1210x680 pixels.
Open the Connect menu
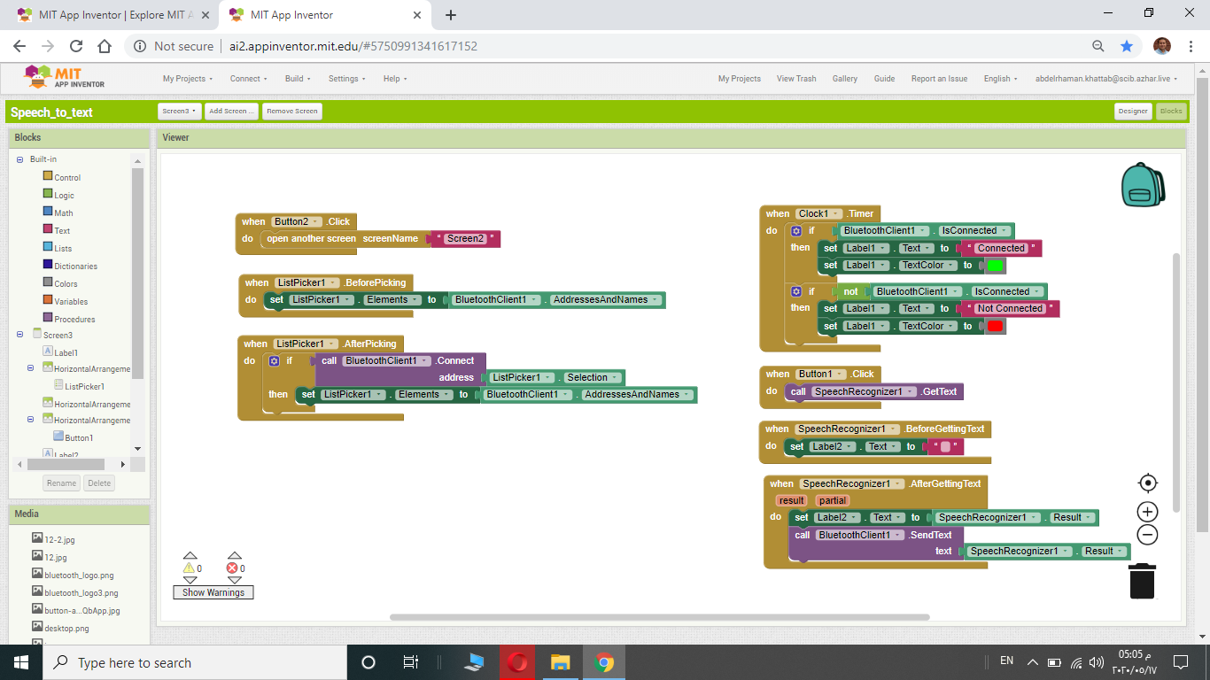[249, 79]
